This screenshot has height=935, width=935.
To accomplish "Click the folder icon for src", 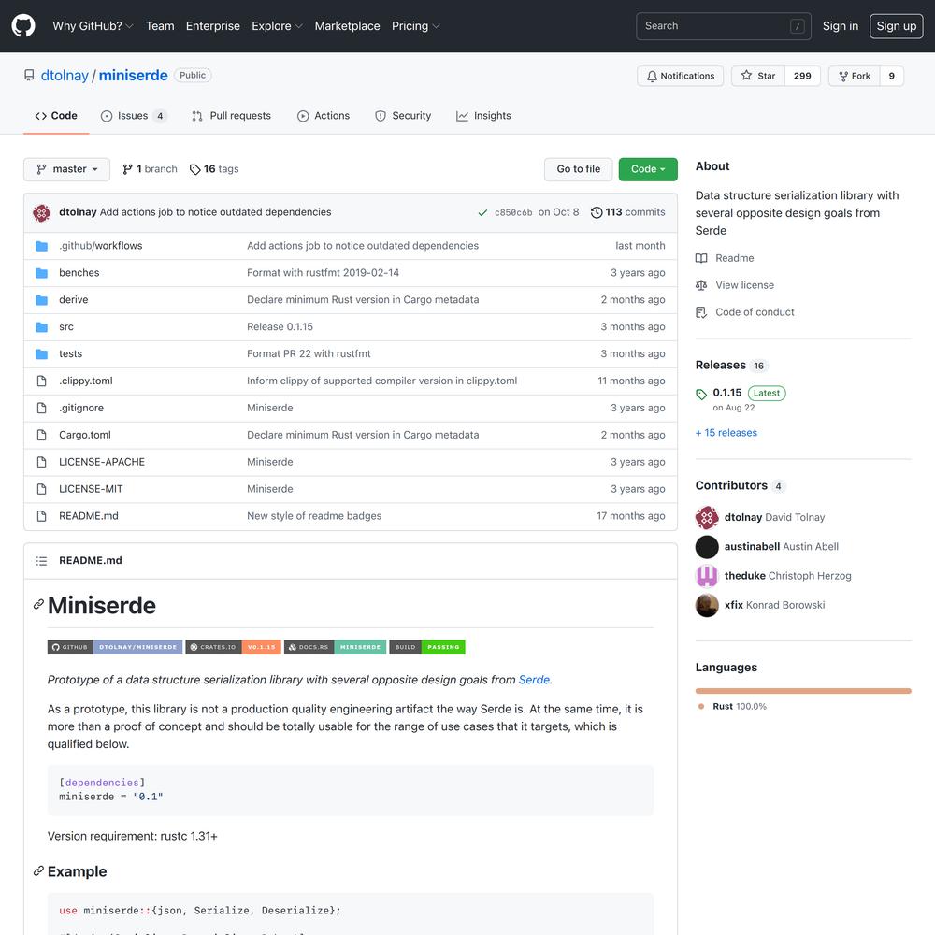I will [42, 326].
